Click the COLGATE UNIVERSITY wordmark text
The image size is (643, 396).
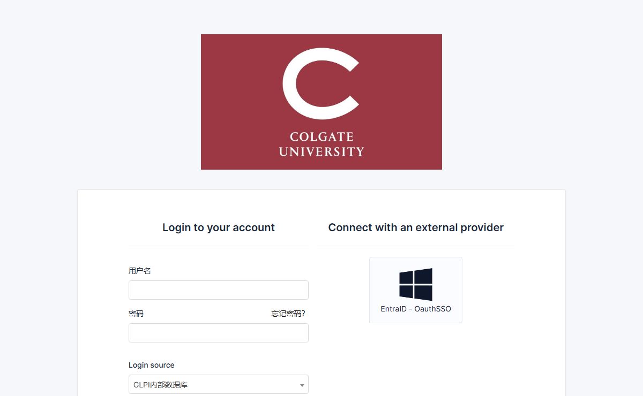tap(322, 144)
